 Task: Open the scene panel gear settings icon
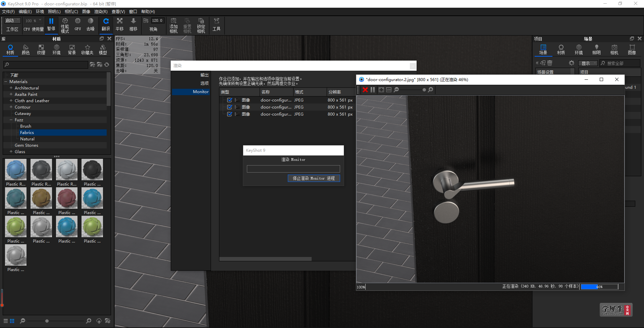[572, 63]
